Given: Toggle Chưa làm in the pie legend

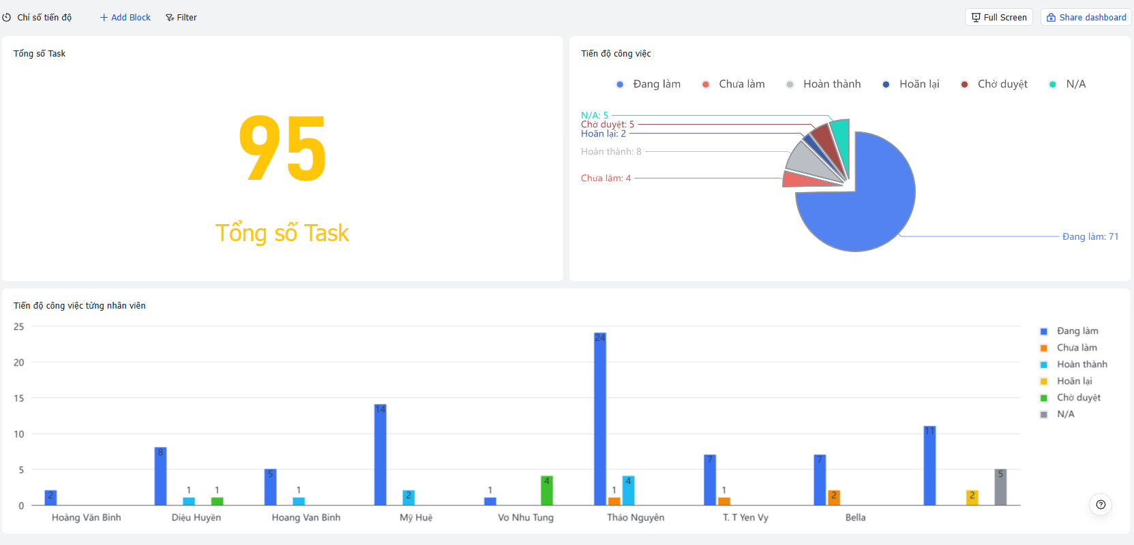Looking at the screenshot, I should (733, 84).
